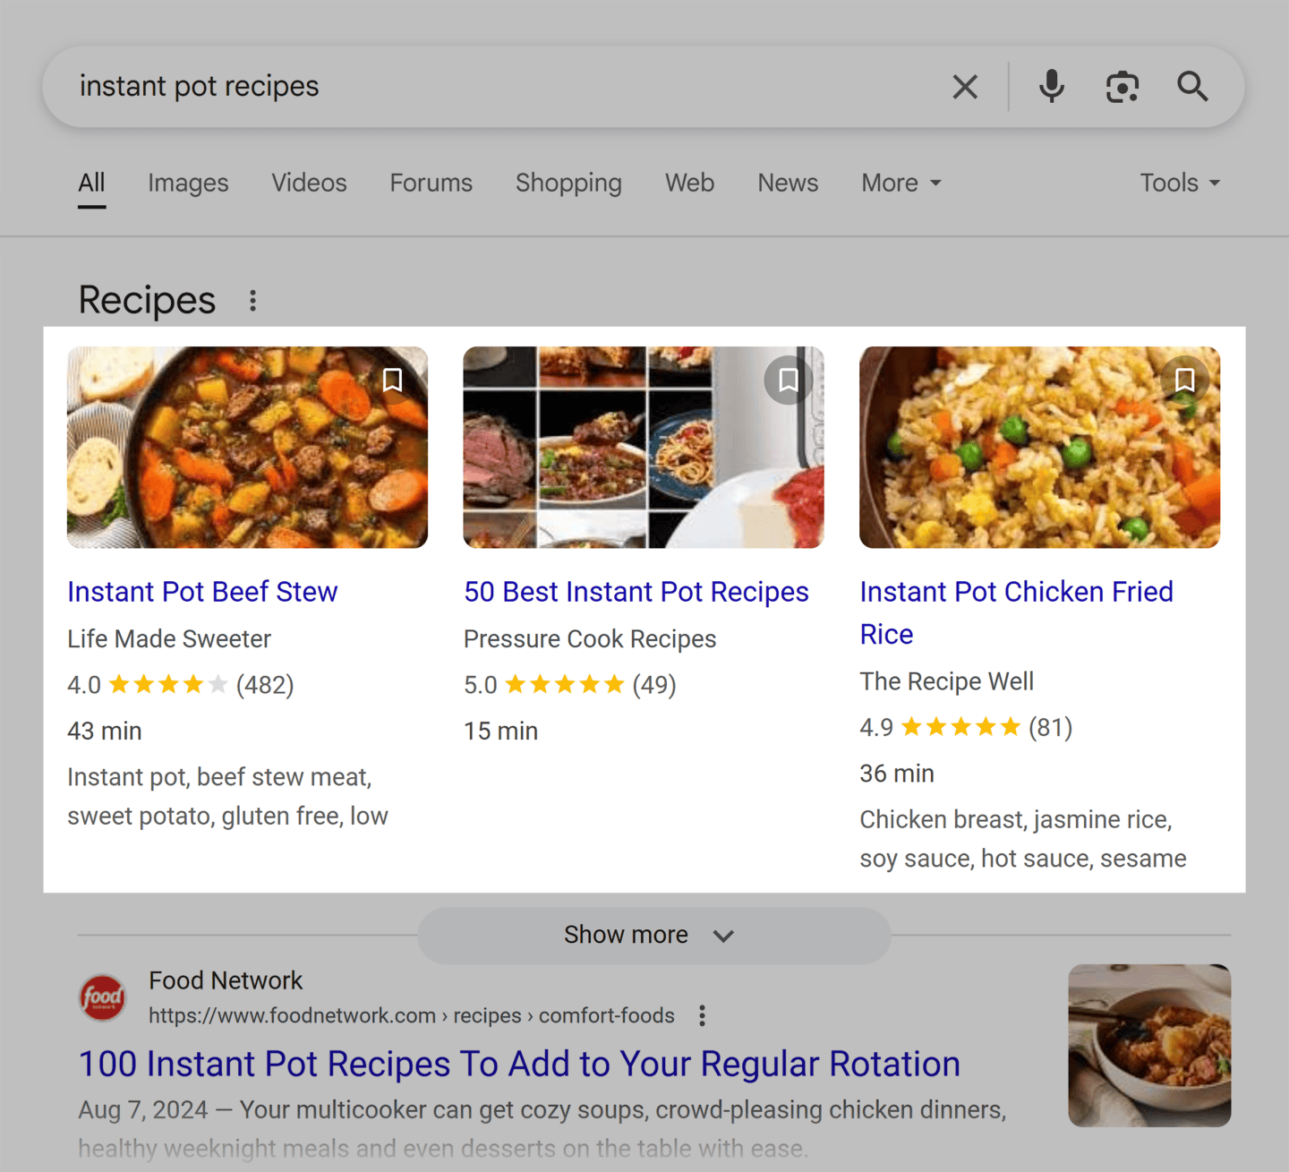
Task: Open the Instant Pot Beef Stew link
Action: [202, 592]
